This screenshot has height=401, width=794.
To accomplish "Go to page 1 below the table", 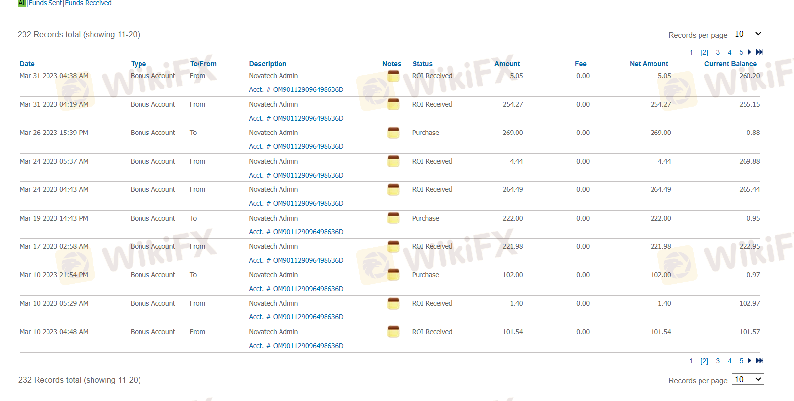I will [x=691, y=361].
